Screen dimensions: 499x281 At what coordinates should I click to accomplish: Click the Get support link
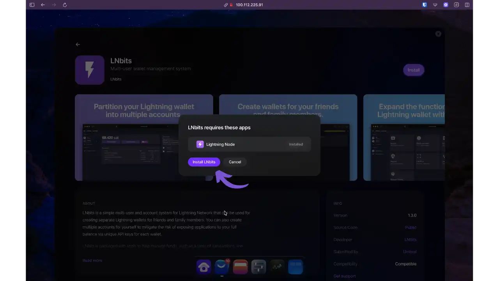pos(345,276)
